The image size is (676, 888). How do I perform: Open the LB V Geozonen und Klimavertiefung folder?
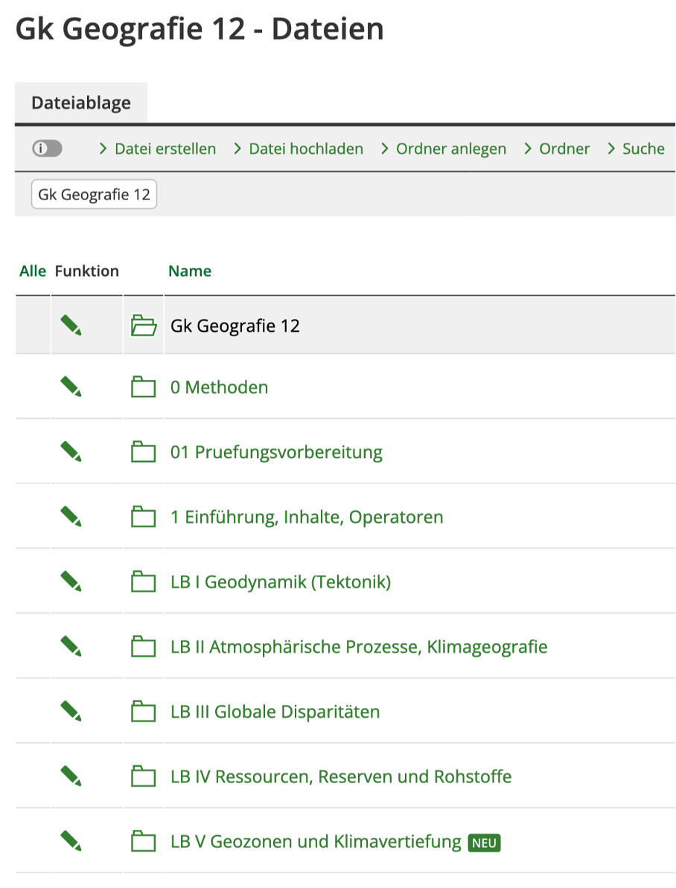pos(316,842)
